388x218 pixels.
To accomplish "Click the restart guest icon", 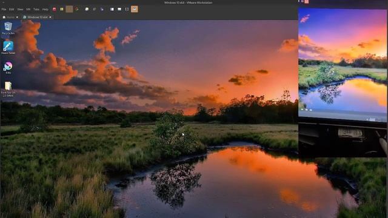I will point(77,9).
